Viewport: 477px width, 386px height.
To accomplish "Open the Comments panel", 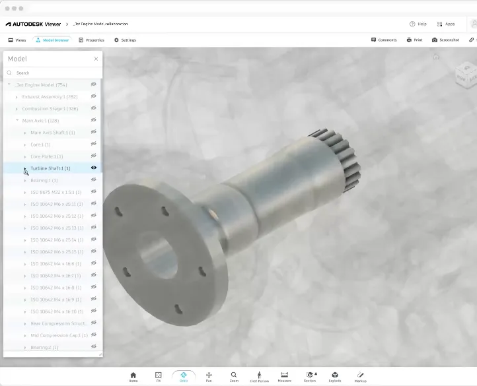I will 384,40.
